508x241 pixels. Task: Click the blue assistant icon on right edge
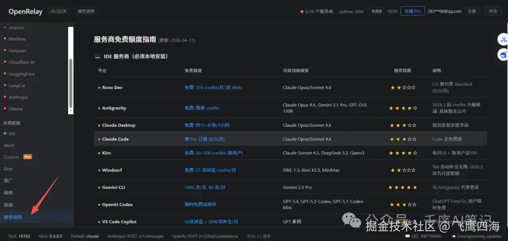click(x=503, y=55)
